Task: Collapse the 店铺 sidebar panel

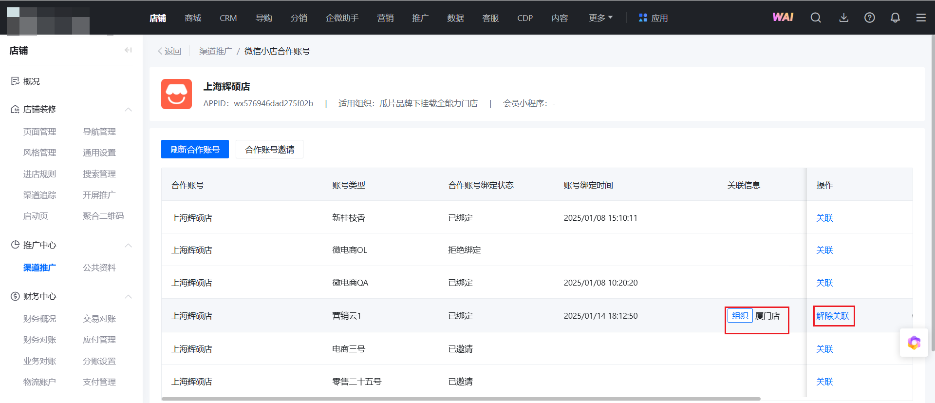Action: click(128, 50)
